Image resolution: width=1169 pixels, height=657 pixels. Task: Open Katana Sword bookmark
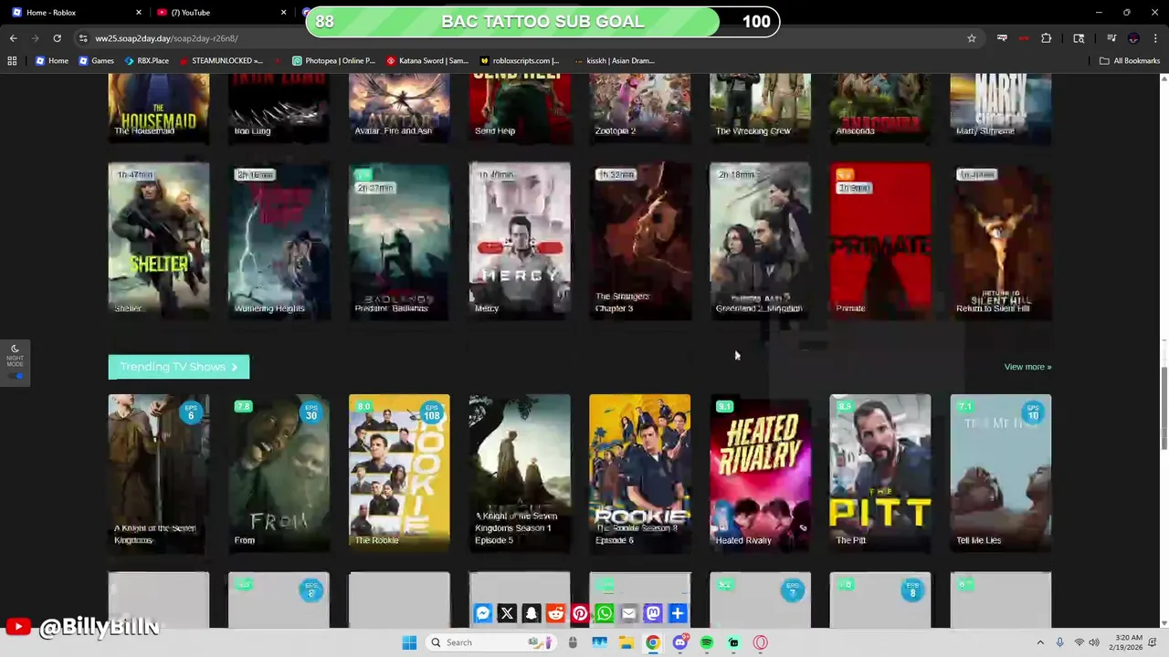pos(427,61)
